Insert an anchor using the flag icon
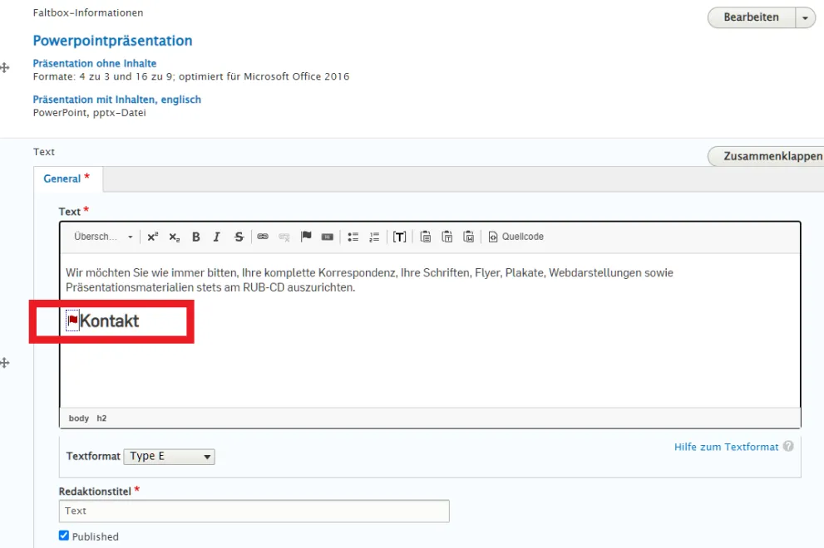824x548 pixels. 306,237
